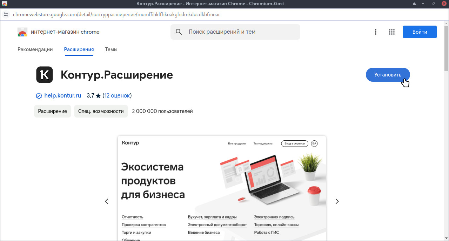The image size is (449, 241).
Task: Open the three-dot menu beside Google apps
Action: (376, 32)
